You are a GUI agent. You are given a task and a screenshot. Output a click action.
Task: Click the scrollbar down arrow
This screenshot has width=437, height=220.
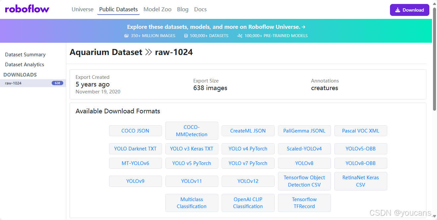[434, 217]
